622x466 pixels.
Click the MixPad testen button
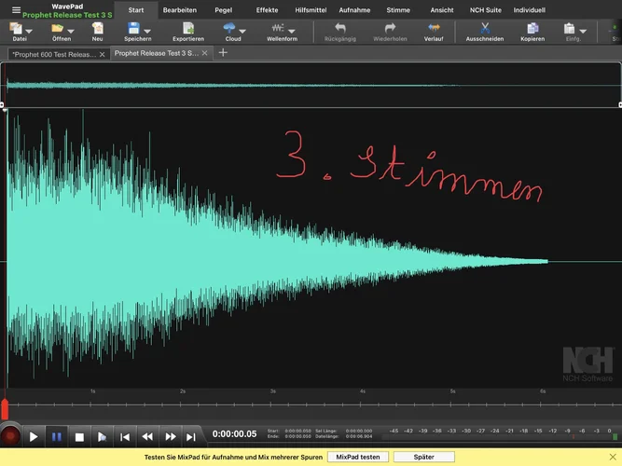[x=357, y=458]
